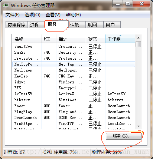
Task: Switch to the 用户 tab
Action: click(112, 25)
